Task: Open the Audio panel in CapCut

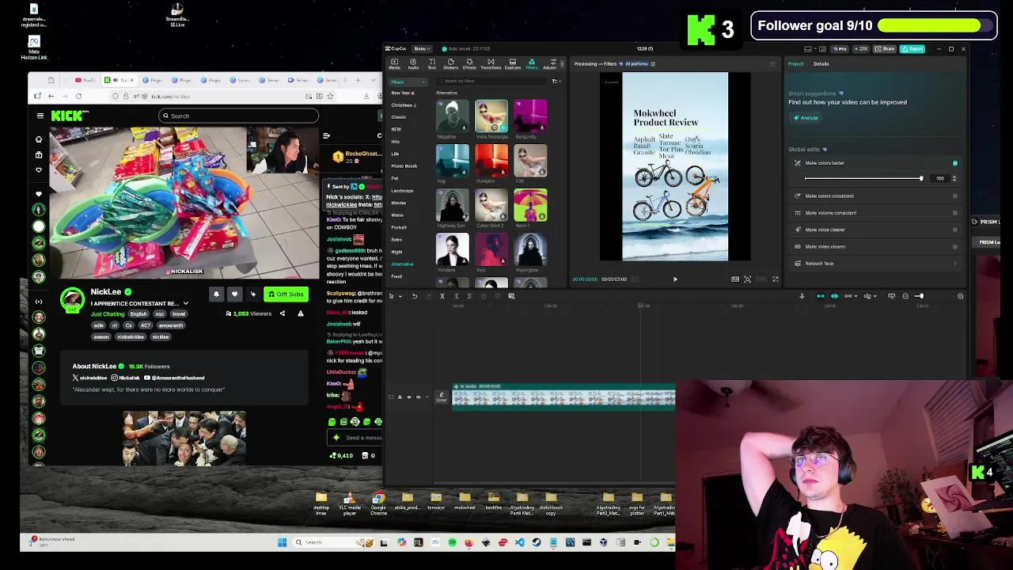Action: tap(413, 63)
